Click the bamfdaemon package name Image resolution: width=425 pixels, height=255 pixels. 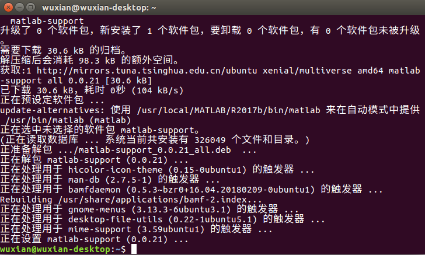tap(95, 190)
